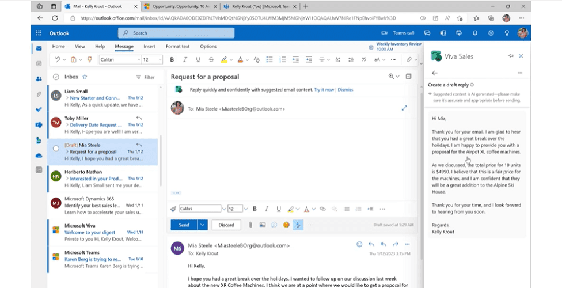Open the Options ribbon tab
562x288 pixels.
(x=208, y=46)
